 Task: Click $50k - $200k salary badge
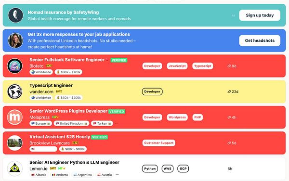tap(69, 98)
